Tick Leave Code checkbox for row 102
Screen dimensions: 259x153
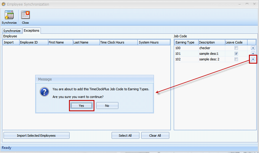tap(236, 59)
